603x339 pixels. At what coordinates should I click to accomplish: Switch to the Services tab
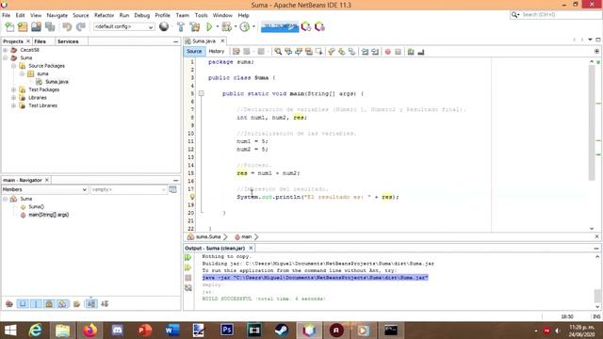tap(68, 41)
